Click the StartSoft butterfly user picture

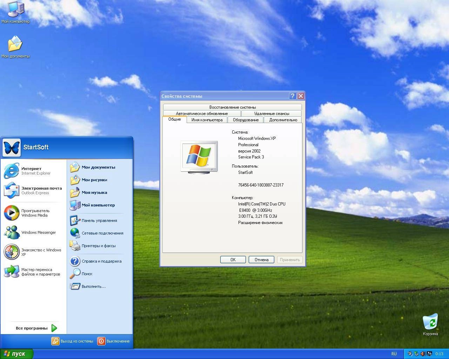[x=12, y=147]
